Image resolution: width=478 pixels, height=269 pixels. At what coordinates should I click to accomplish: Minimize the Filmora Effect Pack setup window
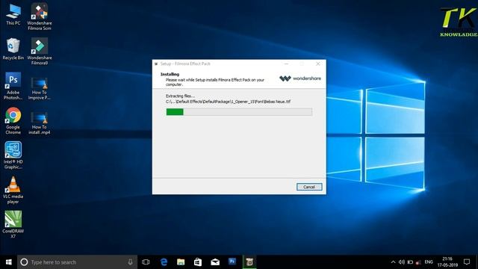286,64
